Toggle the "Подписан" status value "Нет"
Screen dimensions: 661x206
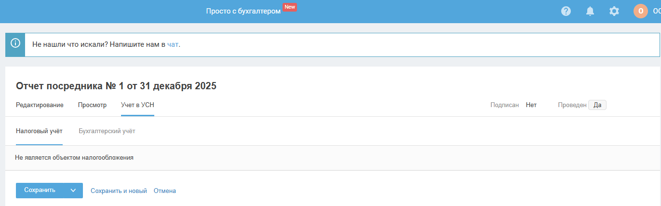(x=531, y=105)
